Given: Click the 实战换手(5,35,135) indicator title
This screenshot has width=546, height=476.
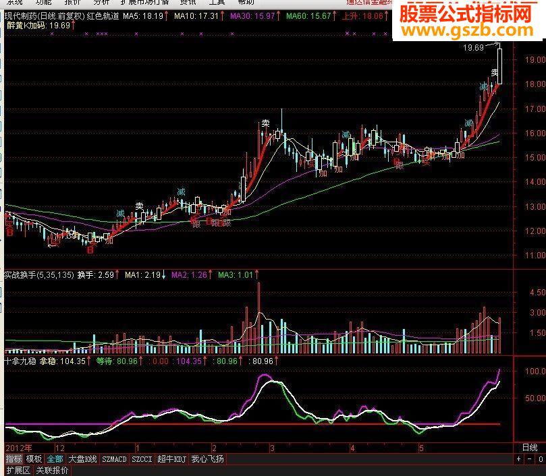Looking at the screenshot, I should 39,275.
